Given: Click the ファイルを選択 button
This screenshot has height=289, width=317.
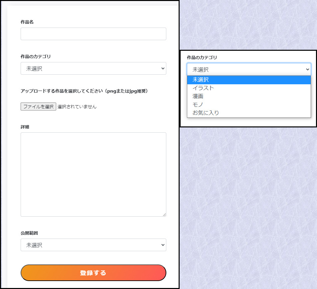Looking at the screenshot, I should [38, 107].
